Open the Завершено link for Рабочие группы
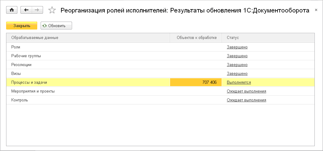 237,56
